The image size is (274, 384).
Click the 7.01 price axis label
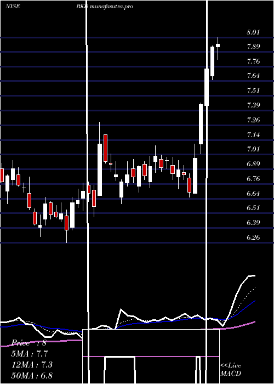pyautogui.click(x=253, y=149)
